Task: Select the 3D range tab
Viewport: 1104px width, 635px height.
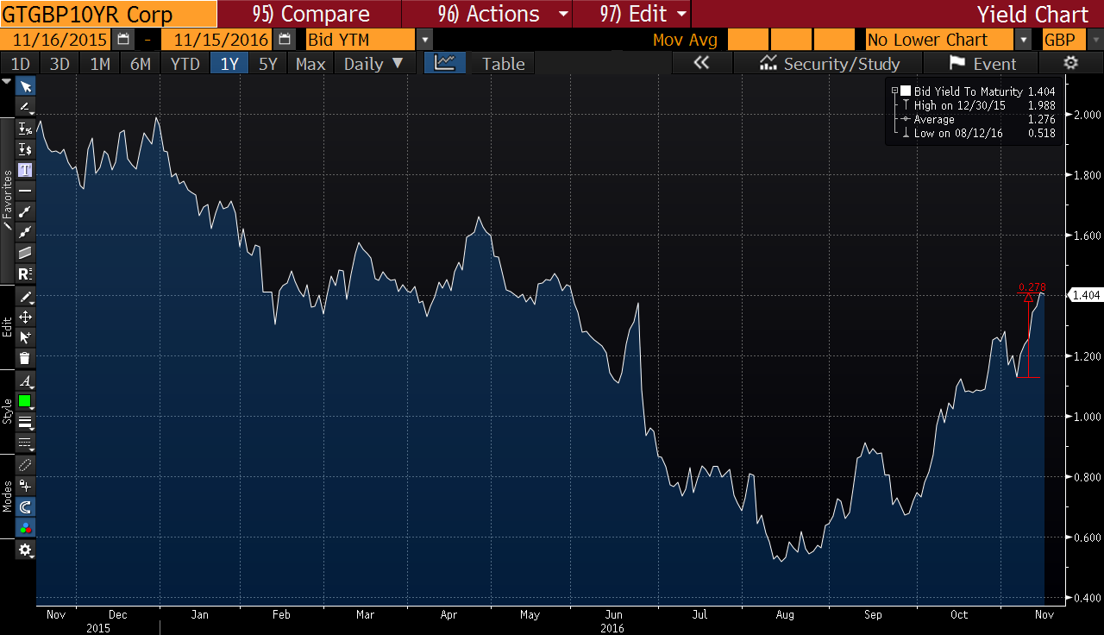Action: coord(60,63)
